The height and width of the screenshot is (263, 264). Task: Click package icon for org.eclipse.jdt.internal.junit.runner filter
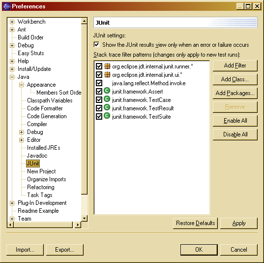pyautogui.click(x=107, y=66)
